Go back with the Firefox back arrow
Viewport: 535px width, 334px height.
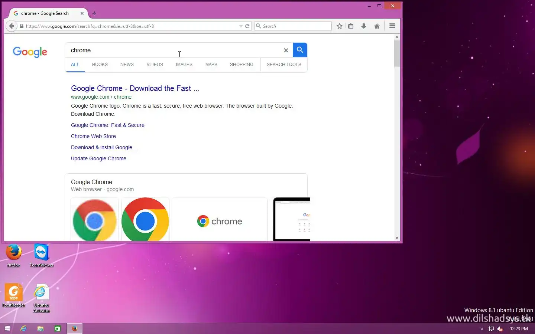tap(12, 26)
